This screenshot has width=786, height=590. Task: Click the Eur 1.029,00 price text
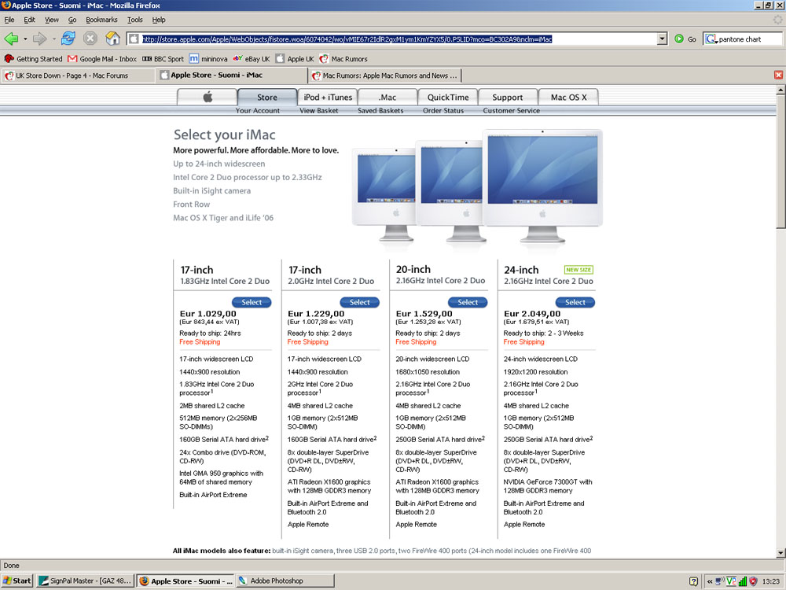(208, 314)
